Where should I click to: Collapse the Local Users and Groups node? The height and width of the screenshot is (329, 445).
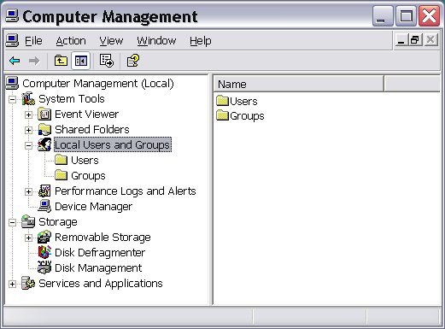(x=28, y=145)
